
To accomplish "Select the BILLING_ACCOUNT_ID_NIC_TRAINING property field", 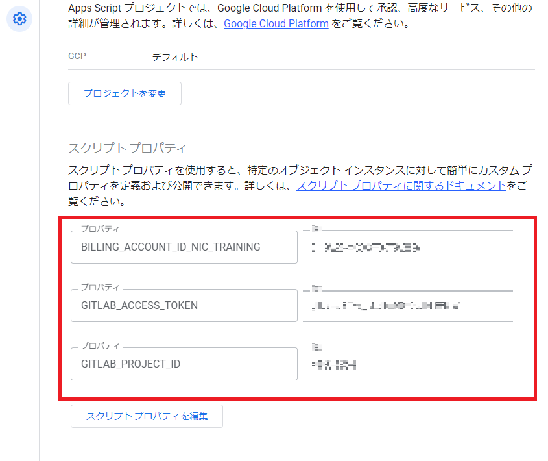I will tap(184, 247).
